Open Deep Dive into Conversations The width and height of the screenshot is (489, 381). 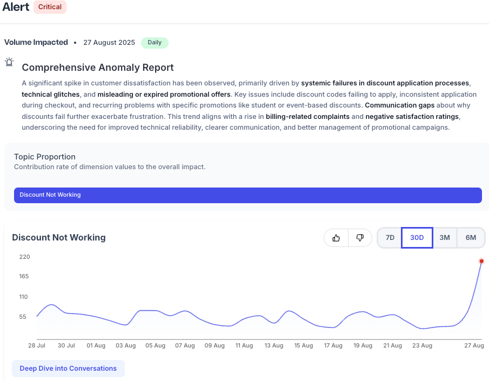[x=68, y=368]
